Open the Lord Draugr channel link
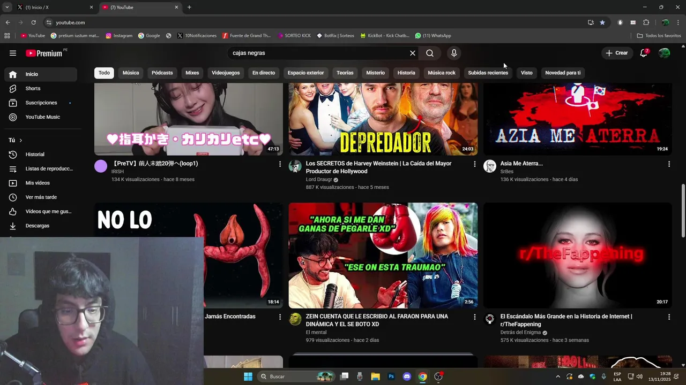 319,180
